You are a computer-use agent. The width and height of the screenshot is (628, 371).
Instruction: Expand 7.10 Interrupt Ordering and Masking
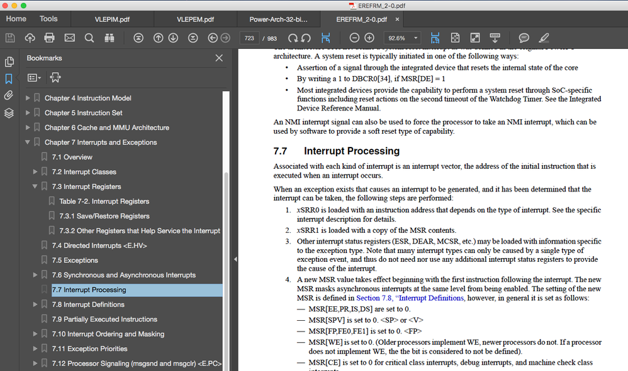[35, 334]
